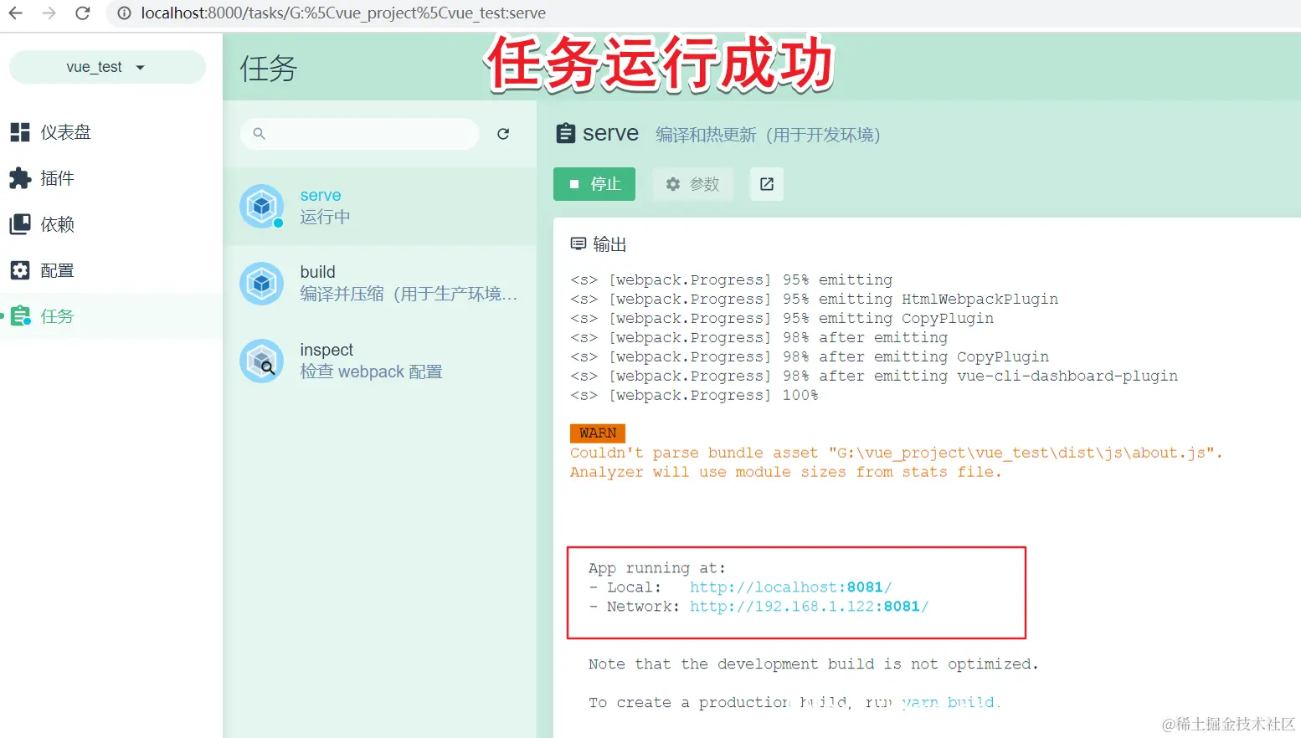Click the browser forward arrow

(x=49, y=13)
